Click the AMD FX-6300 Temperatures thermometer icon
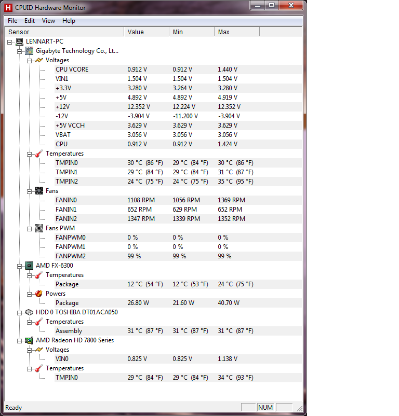399x416 pixels. pos(39,275)
